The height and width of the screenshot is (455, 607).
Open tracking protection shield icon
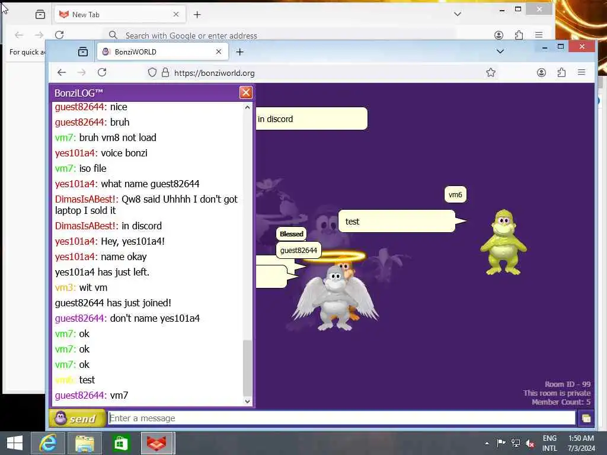tap(152, 73)
